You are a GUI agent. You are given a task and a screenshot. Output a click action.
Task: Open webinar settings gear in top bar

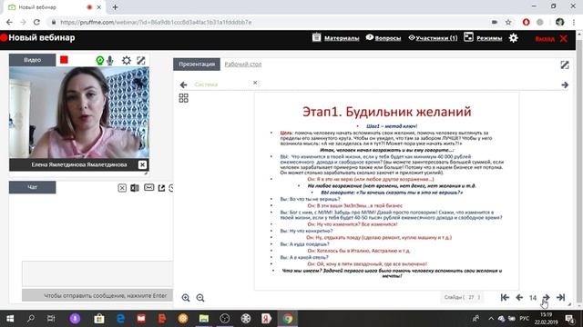[514, 38]
